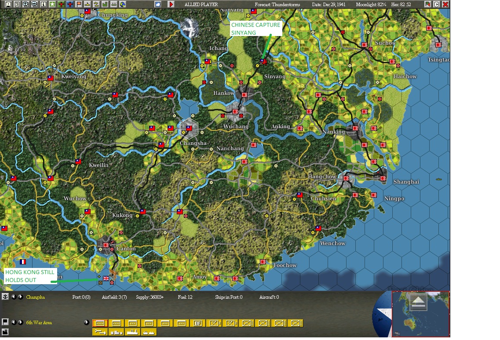This screenshot has width=500, height=340.
Task: Select the highlighted Changsha city hex
Action: [189, 128]
